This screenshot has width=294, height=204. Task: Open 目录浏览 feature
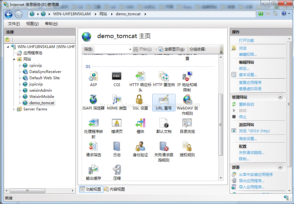(x=187, y=126)
